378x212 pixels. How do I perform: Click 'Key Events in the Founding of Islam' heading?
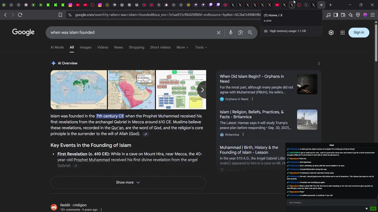coord(91,145)
